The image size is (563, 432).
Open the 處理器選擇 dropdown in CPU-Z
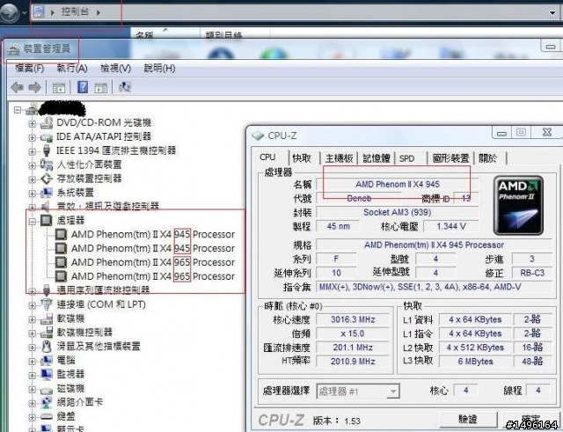tap(393, 391)
